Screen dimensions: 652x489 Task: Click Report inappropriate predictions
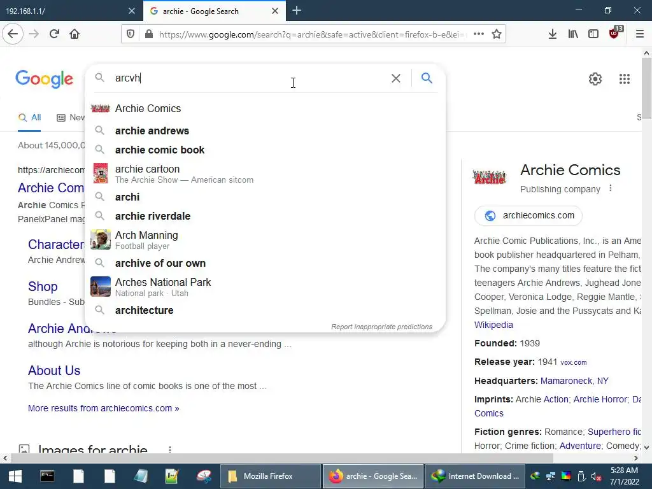[x=382, y=327]
